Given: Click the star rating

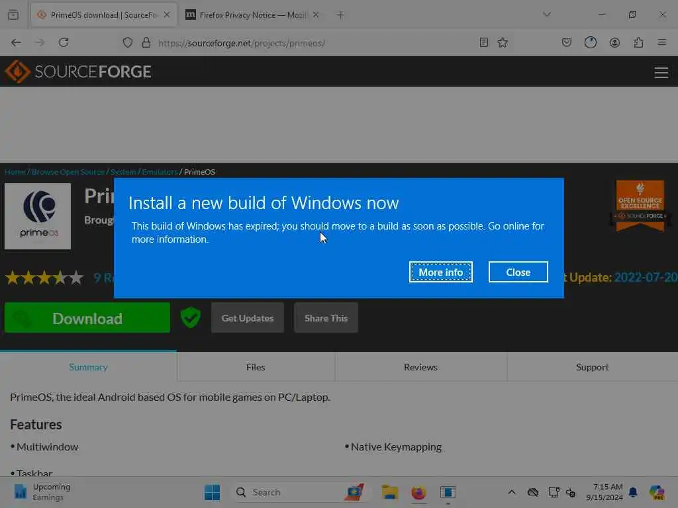Looking at the screenshot, I should (44, 277).
